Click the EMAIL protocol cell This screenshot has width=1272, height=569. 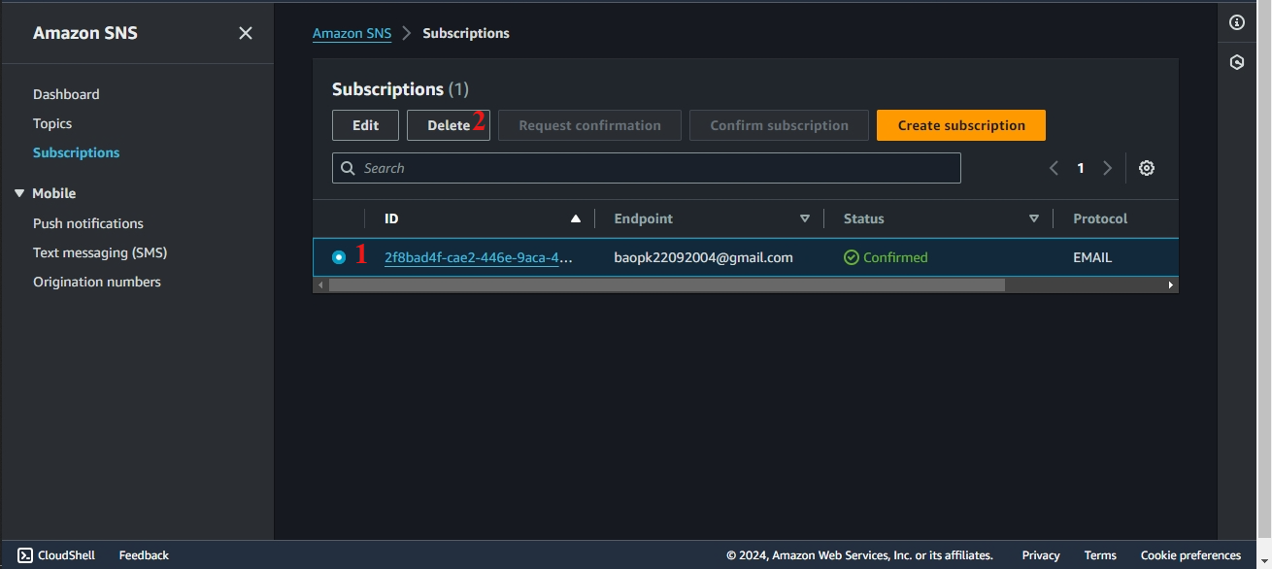(x=1092, y=257)
